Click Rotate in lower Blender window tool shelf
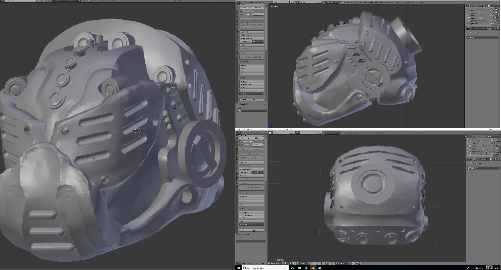Viewport: 501px width, 270px height. pos(252,199)
